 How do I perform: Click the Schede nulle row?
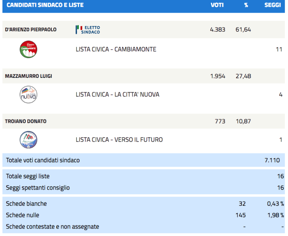tap(143, 215)
